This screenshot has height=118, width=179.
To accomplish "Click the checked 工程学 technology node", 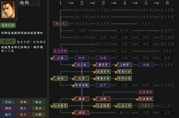I will (x=124, y=65).
